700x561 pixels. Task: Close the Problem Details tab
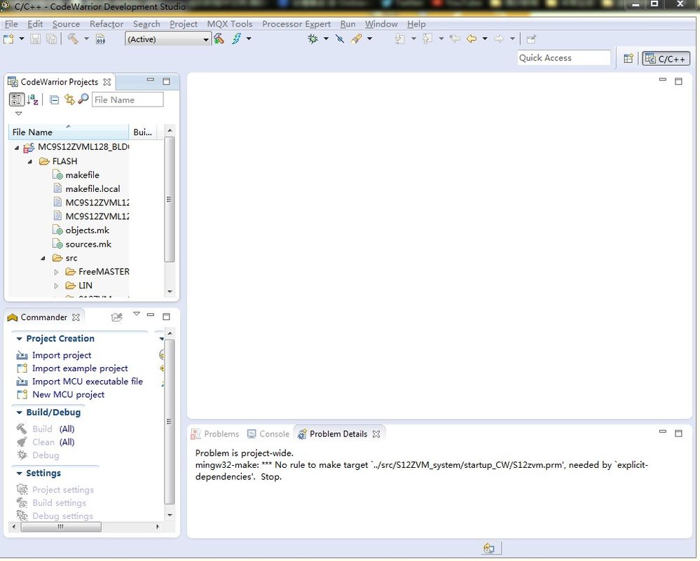(376, 434)
